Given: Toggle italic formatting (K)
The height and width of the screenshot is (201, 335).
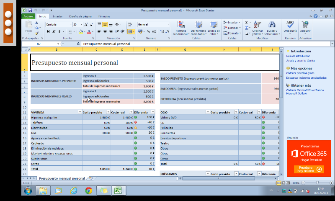Looking at the screenshot, I should pos(53,31).
